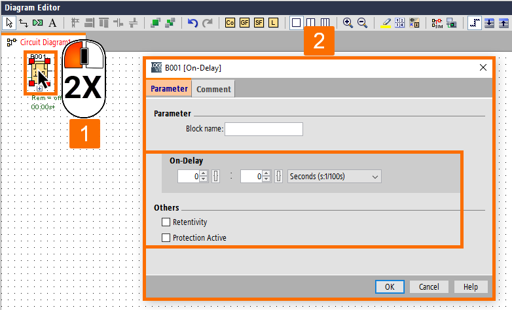Activate the connect blocks wiring tool
The width and height of the screenshot is (512, 310).
coord(24,23)
